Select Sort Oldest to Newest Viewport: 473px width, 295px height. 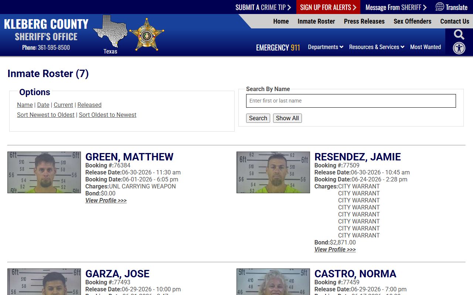tap(108, 115)
